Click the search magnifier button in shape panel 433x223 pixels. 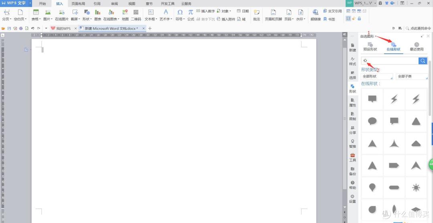[x=423, y=60]
